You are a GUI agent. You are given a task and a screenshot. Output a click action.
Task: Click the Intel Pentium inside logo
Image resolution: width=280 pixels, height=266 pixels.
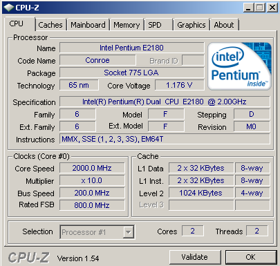239,66
